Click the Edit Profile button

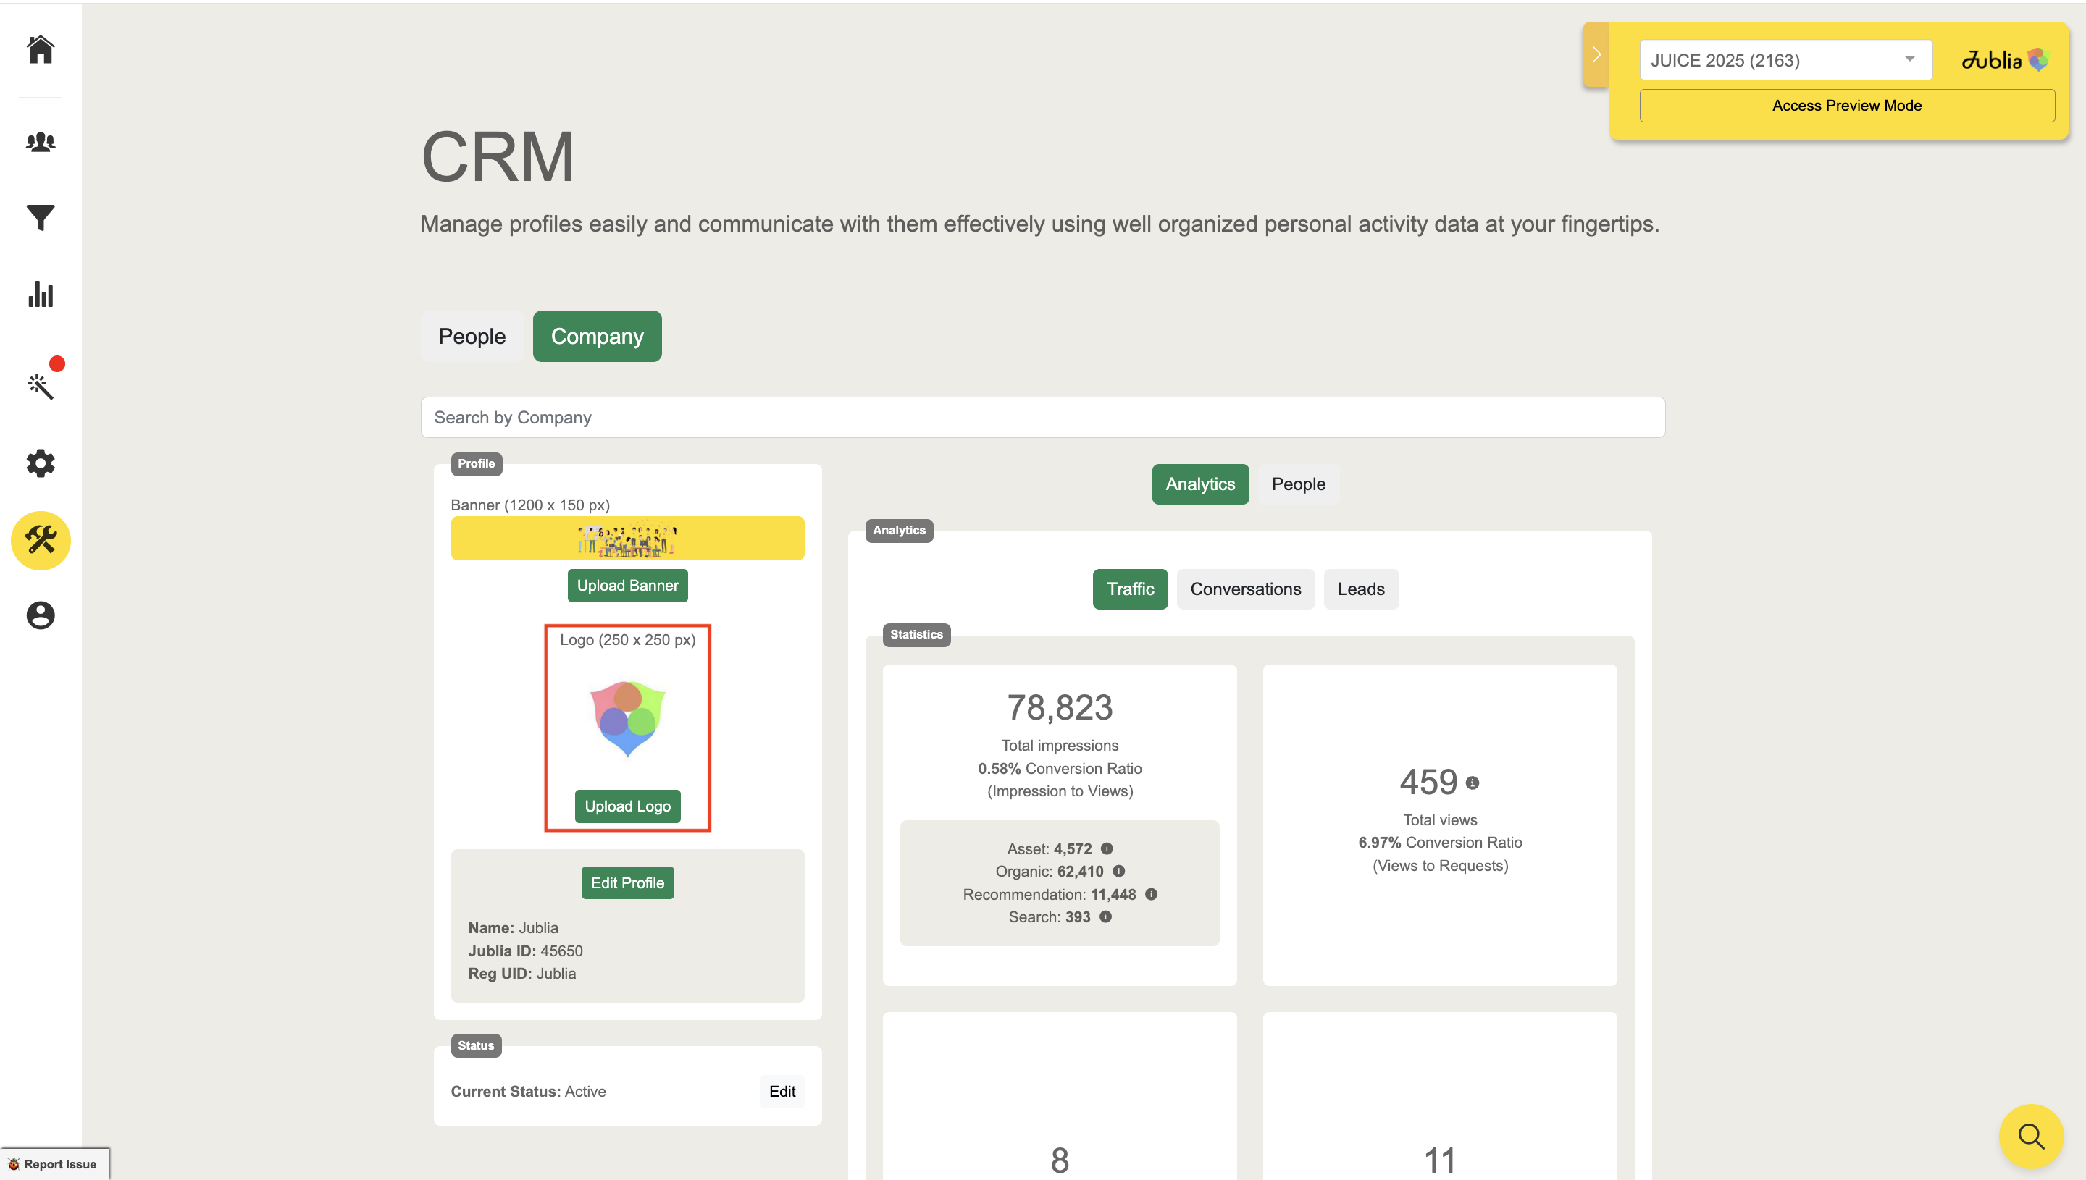pos(627,882)
